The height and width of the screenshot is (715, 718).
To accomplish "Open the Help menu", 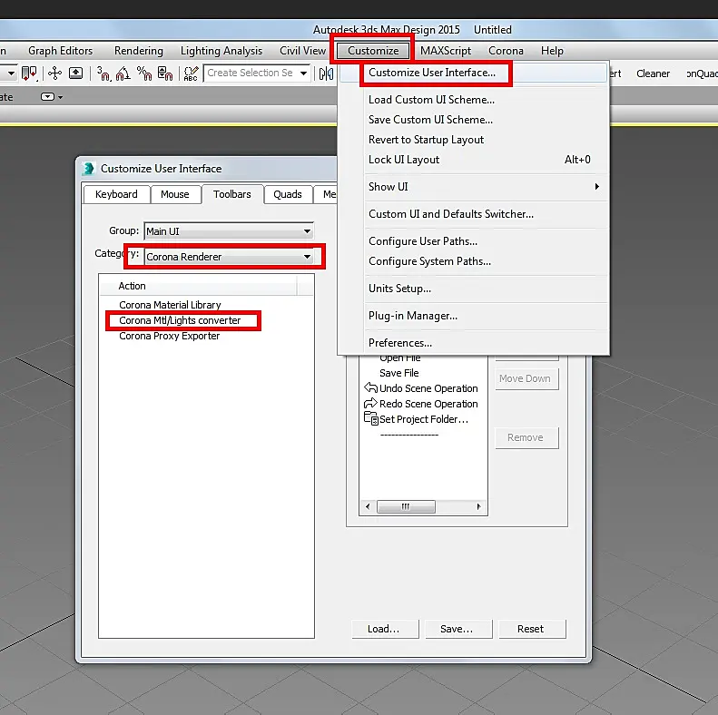I will point(552,50).
